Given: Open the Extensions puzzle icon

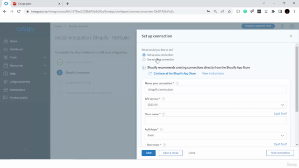Looking at the screenshot, I should 273,11.
